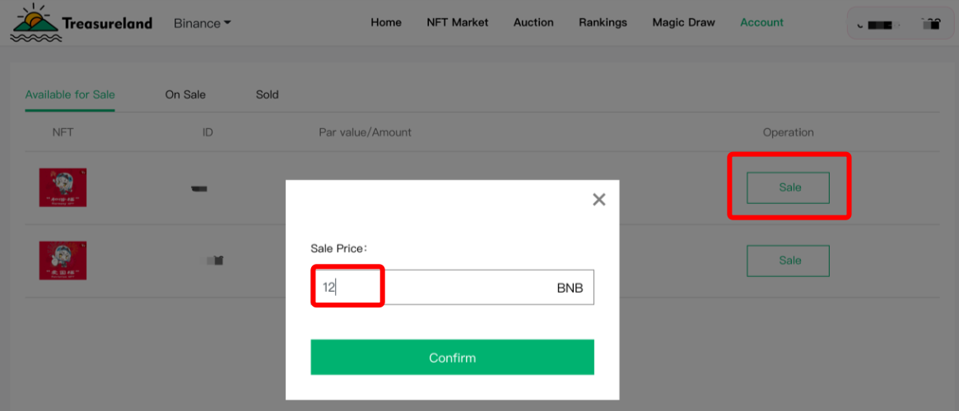Navigate to Rankings
Viewport: 959px width, 411px height.
click(603, 22)
